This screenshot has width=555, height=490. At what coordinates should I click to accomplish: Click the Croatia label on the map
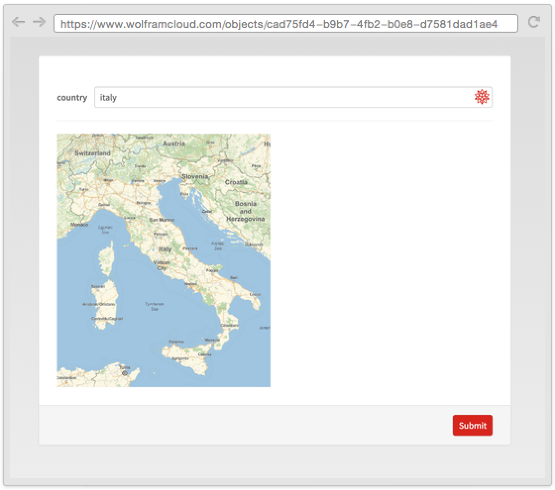[x=236, y=182]
